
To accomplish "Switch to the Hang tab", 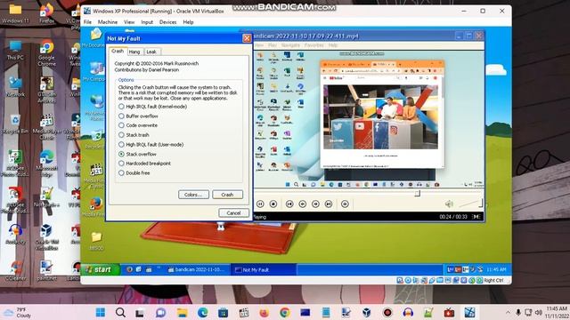I will 134,52.
